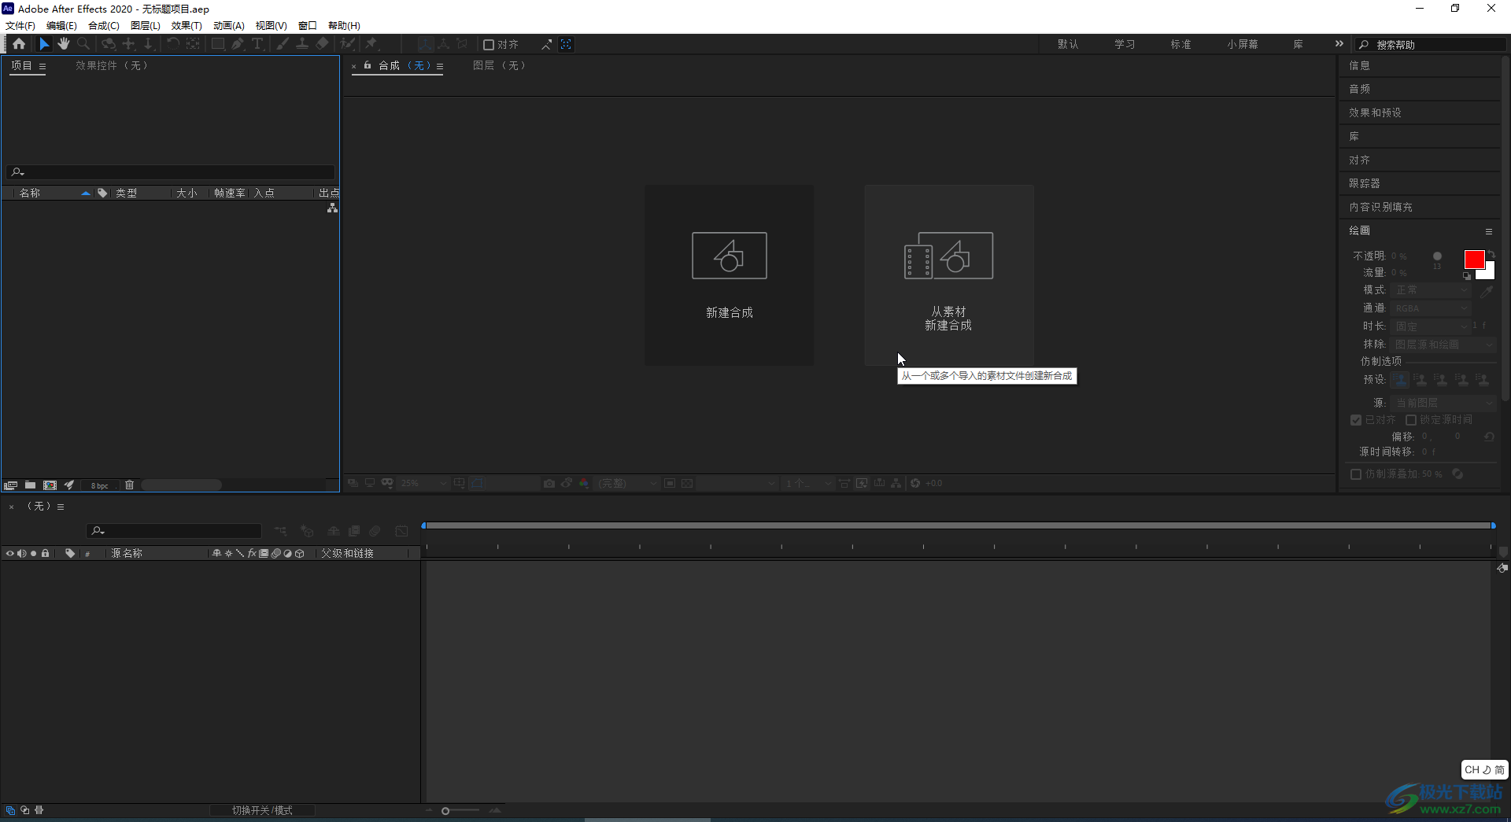Click the first clone preset stamp icon
This screenshot has height=822, width=1511.
pyautogui.click(x=1400, y=380)
